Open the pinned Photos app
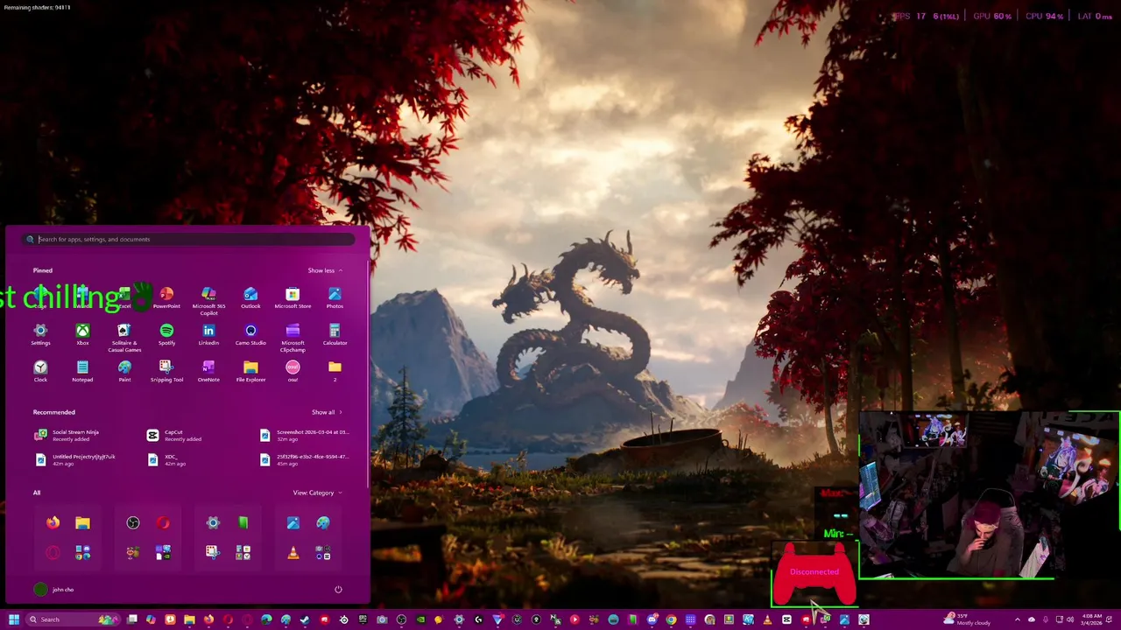Viewport: 1121px width, 630px height. pos(335,297)
